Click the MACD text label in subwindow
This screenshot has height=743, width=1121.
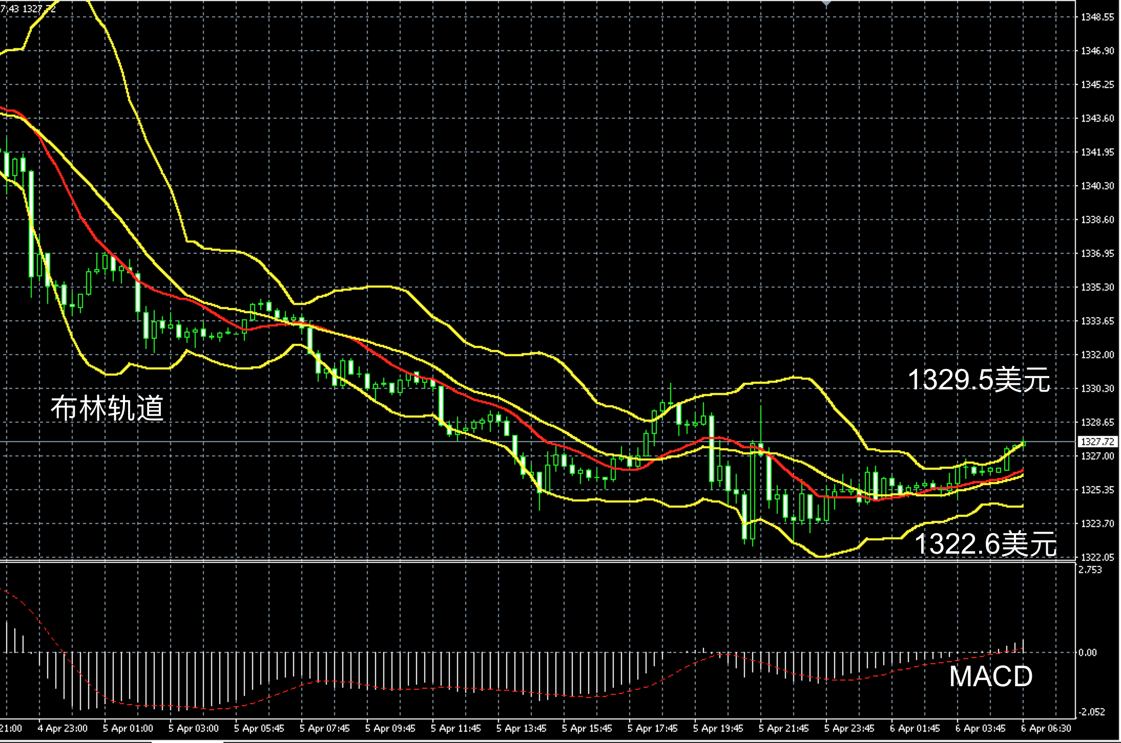990,676
